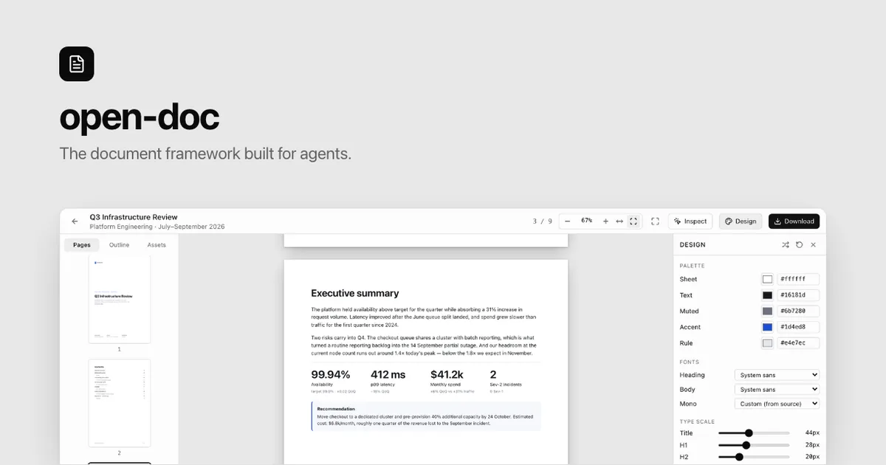The height and width of the screenshot is (465, 886).
Task: Open the Body font dropdown
Action: coord(777,390)
